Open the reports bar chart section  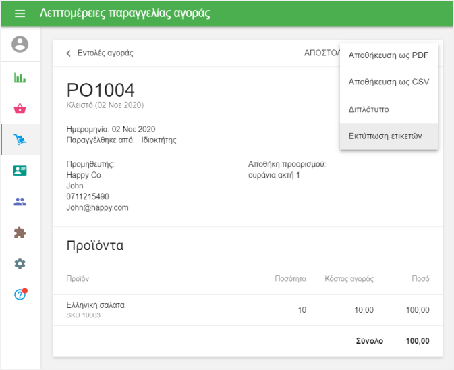point(20,78)
